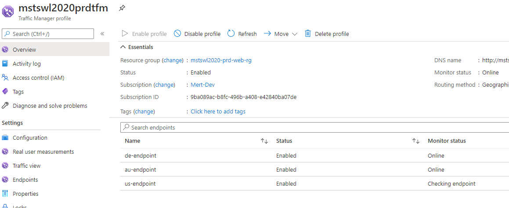
Task: Open mstswl2020-prd-web-rg resource group link
Action: (221, 60)
